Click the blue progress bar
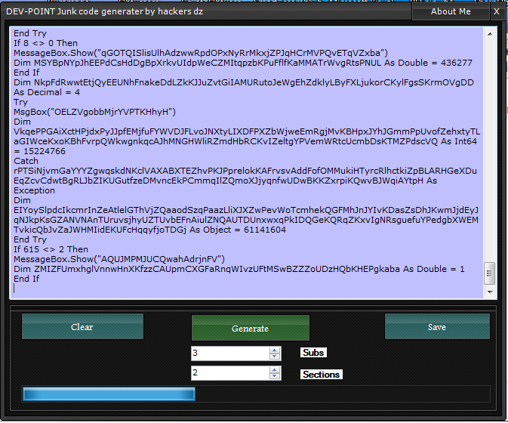This screenshot has width=508, height=423. (109, 394)
